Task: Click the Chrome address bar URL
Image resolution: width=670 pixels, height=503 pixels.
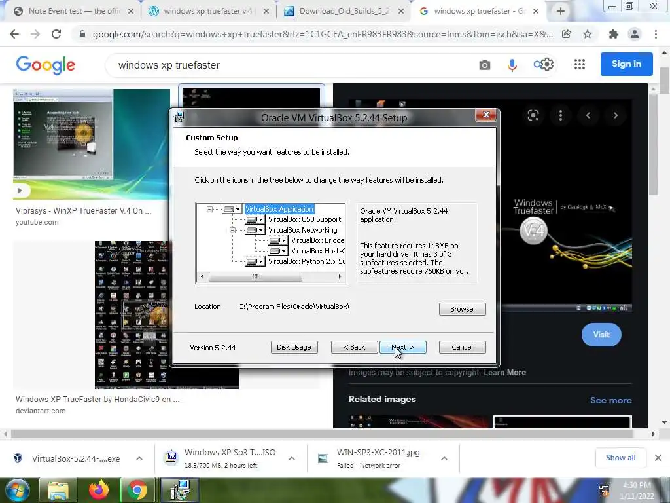Action: [323, 34]
